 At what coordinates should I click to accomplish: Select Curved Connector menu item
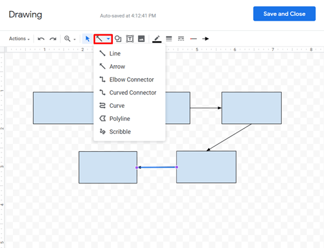(130, 92)
